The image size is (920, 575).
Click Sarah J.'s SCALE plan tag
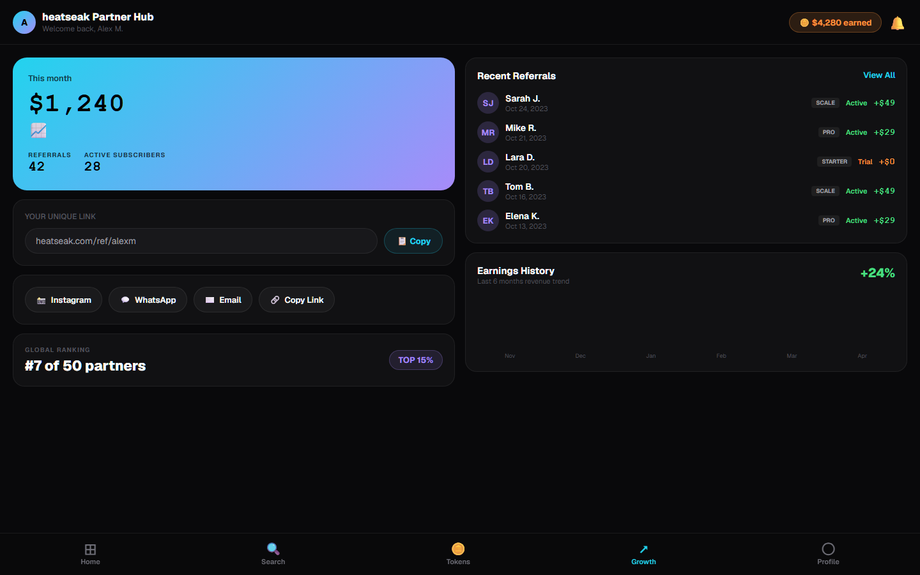pos(825,103)
